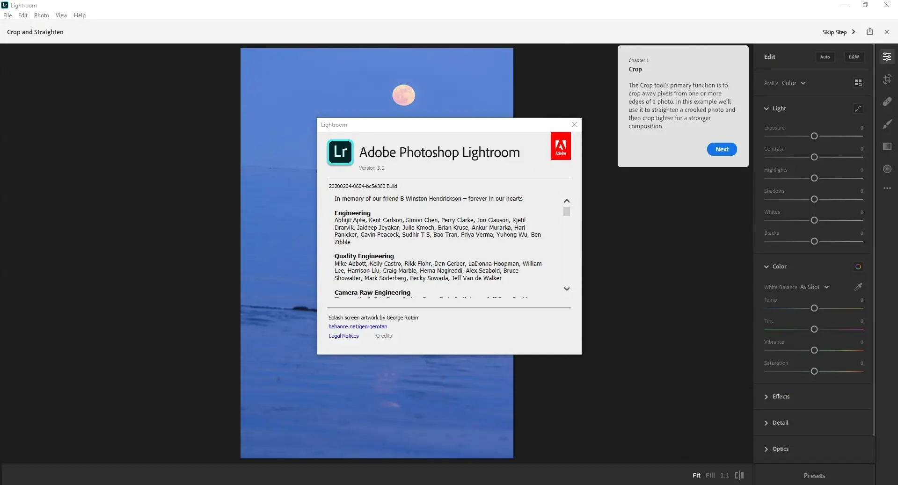Screen dimensions: 898x485
Task: Switch zoom to Fill
Action: point(710,475)
